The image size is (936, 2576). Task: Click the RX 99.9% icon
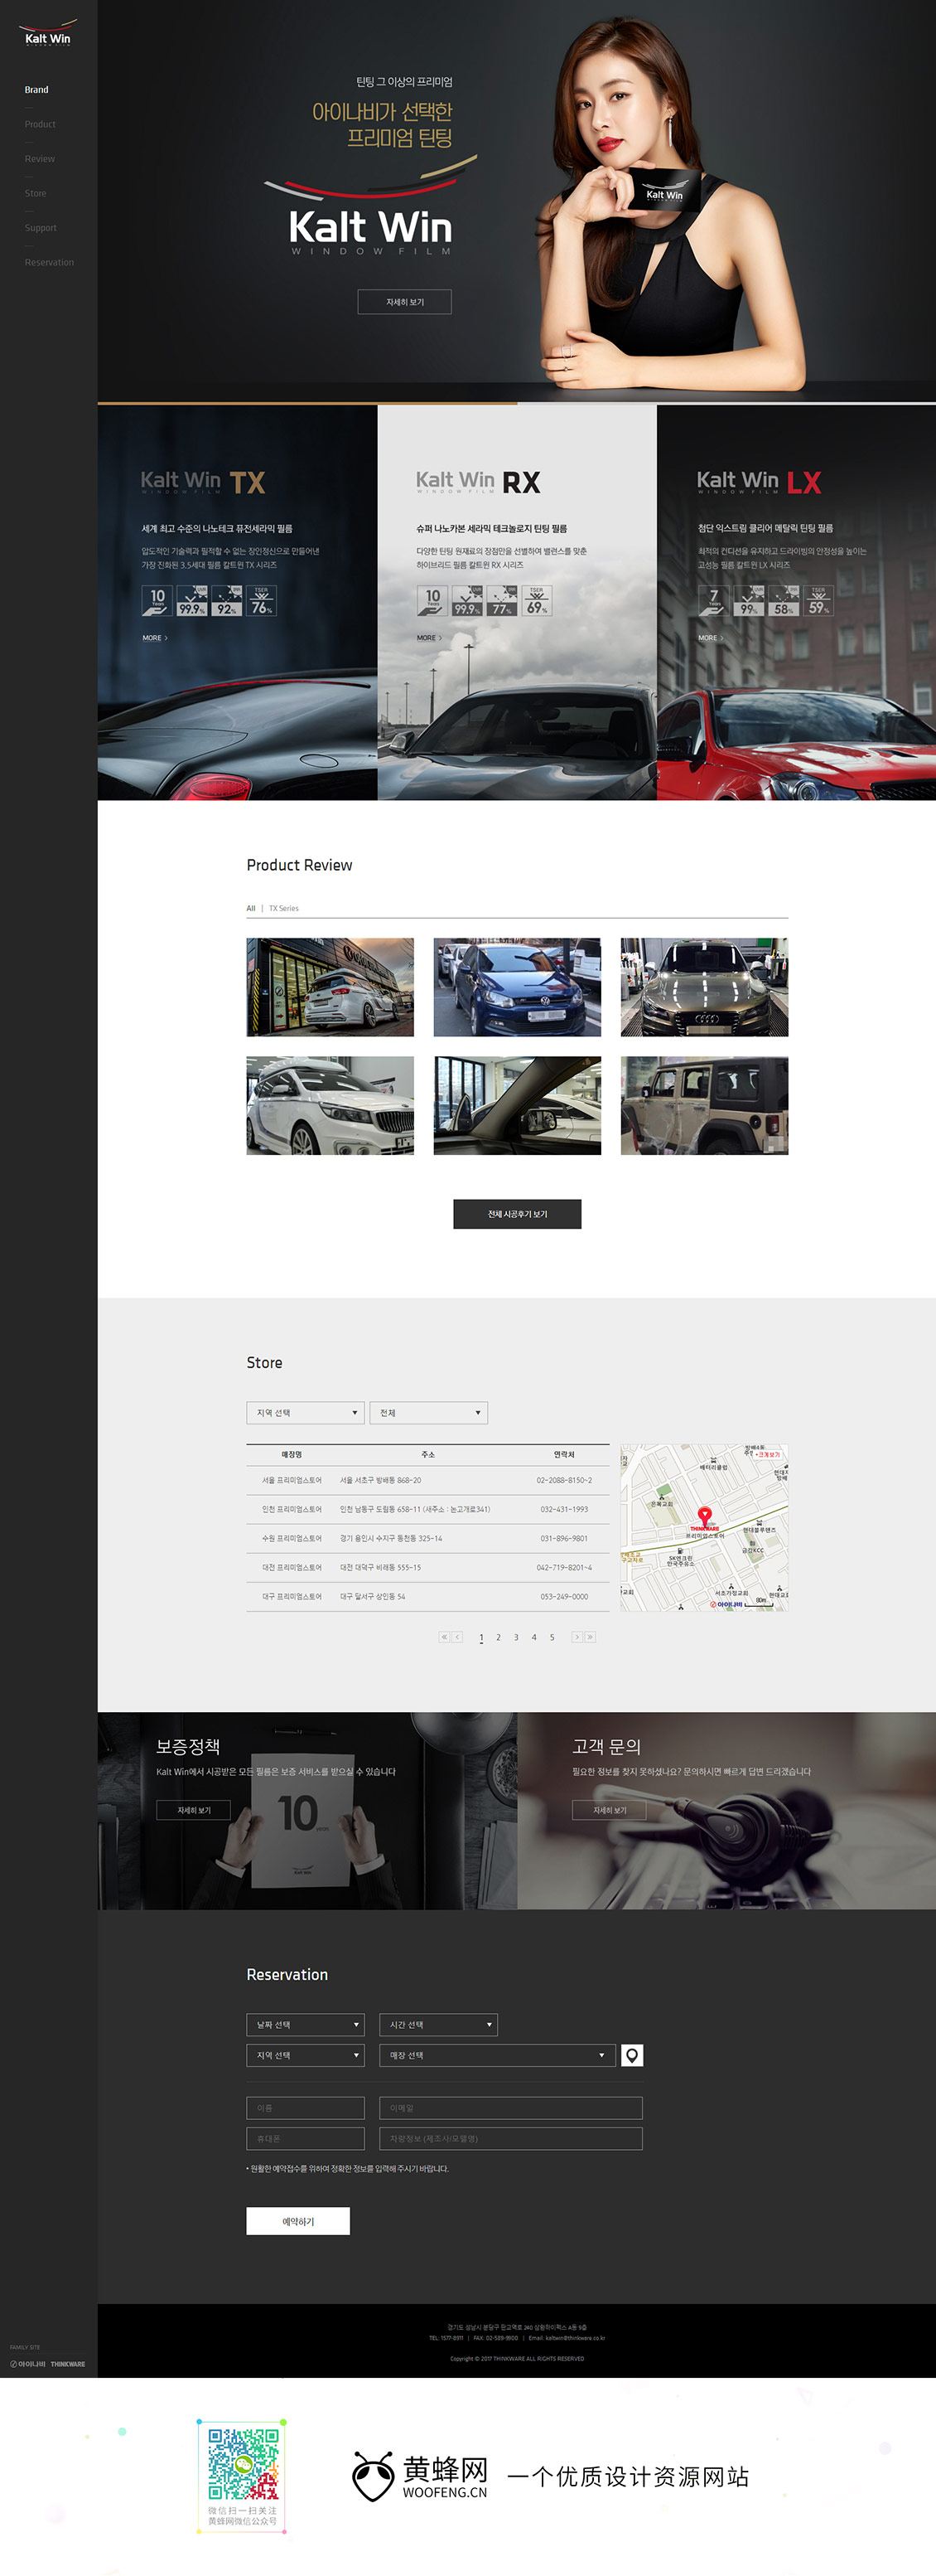click(x=467, y=600)
